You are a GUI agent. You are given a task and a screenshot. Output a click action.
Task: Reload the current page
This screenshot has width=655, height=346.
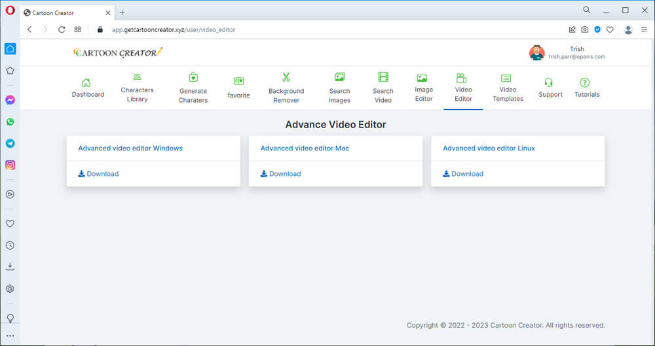click(x=62, y=29)
